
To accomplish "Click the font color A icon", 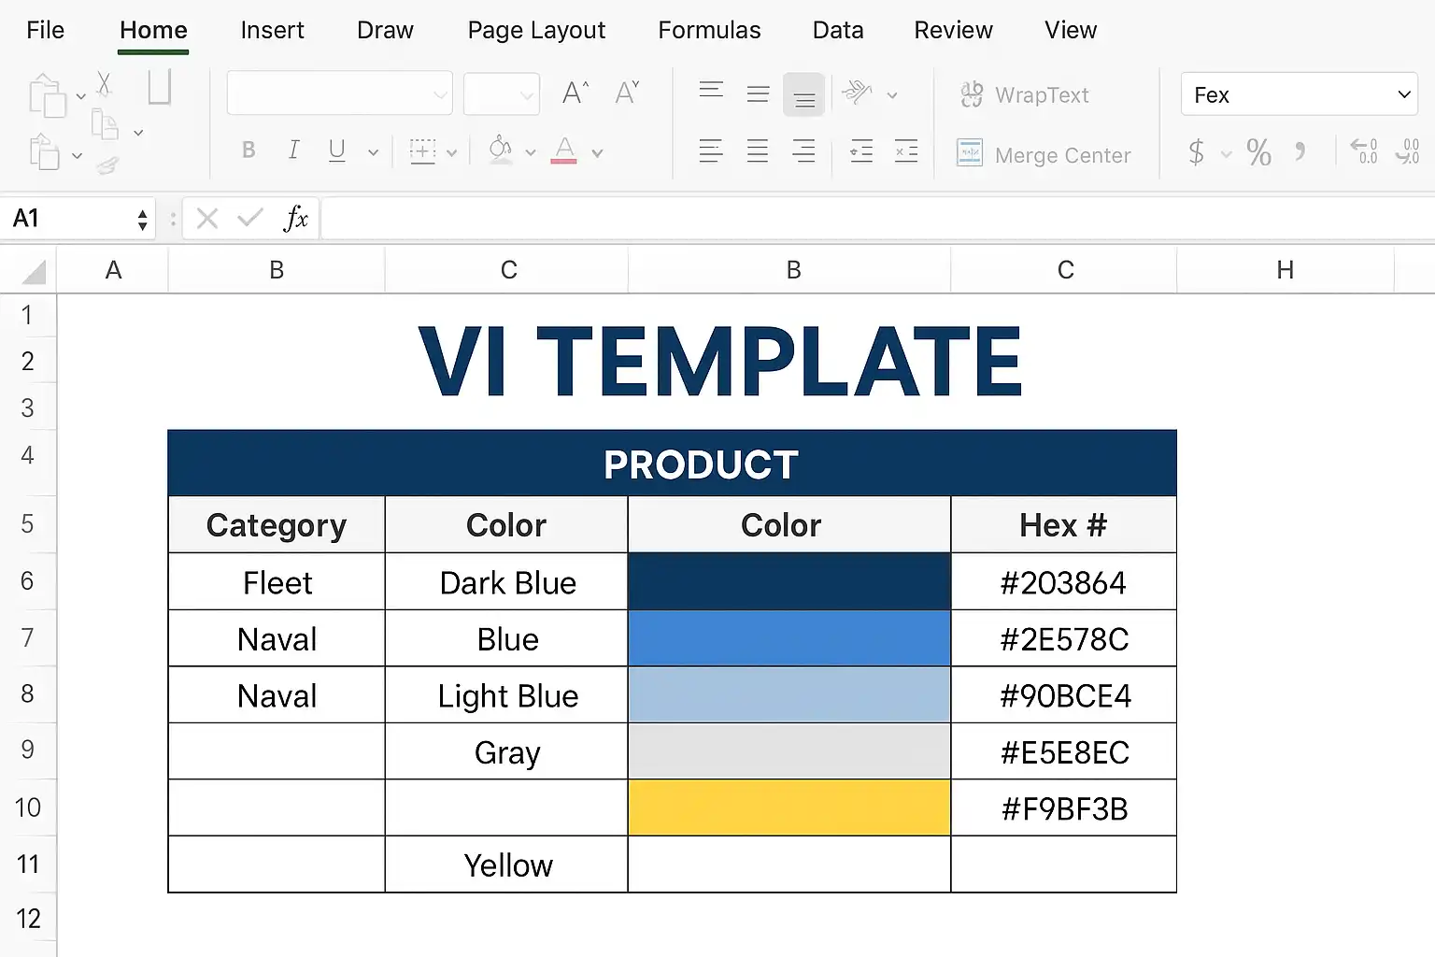I will point(564,150).
